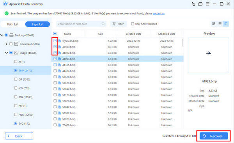Switch to thumbnail grid view icon
The width and height of the screenshot is (234, 143).
click(214, 24)
